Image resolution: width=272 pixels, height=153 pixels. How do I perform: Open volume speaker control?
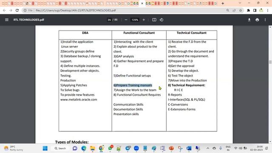click(241, 148)
